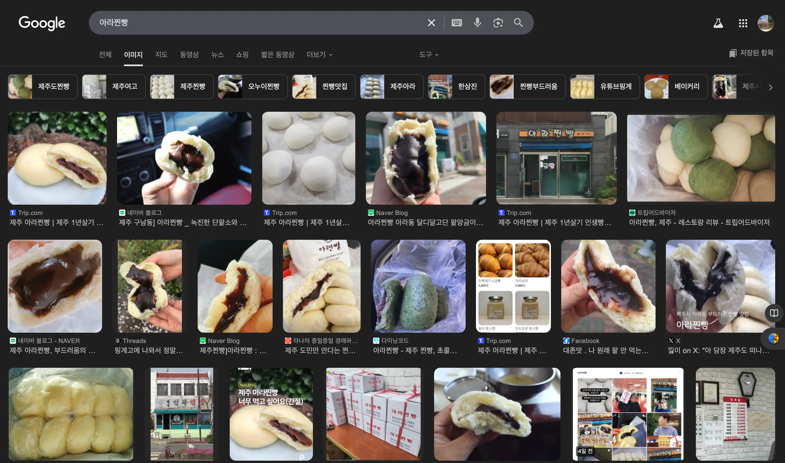Open the 아라찐빵 storefront image thumbnail
Image resolution: width=785 pixels, height=463 pixels.
pyautogui.click(x=556, y=158)
